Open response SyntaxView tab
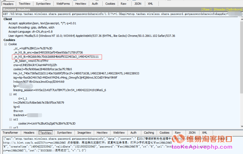Image resolution: width=243 pixels, height=154 pixels. point(65,132)
